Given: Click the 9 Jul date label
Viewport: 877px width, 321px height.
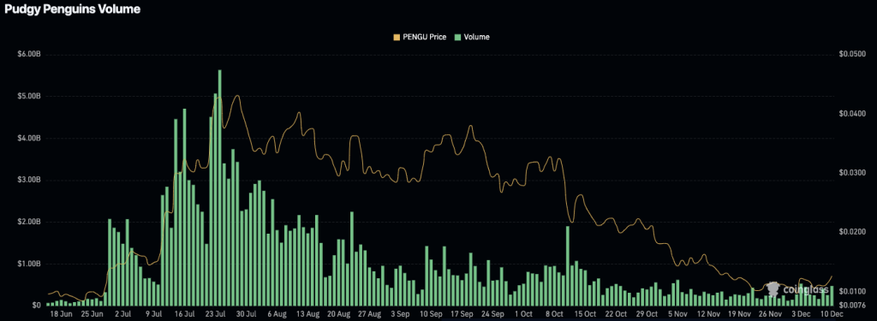Looking at the screenshot, I should click(153, 314).
